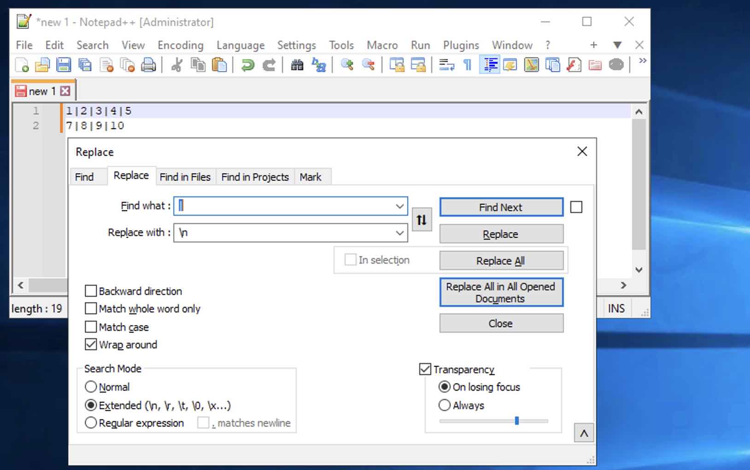Enable the Match case checkbox
This screenshot has height=470, width=750.
[x=90, y=327]
